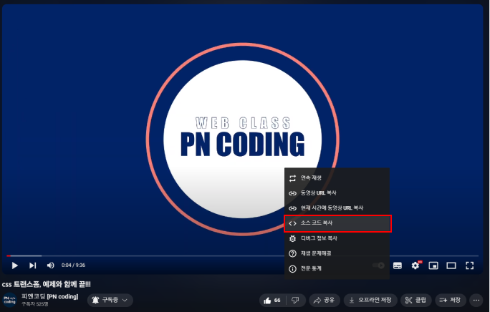This screenshot has width=490, height=312.
Task: Play the video
Action: 15,265
